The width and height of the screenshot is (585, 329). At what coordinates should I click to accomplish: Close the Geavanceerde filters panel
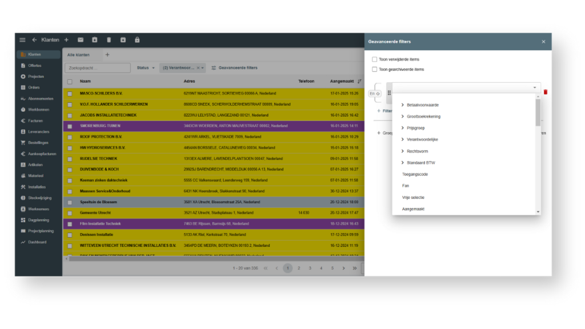[543, 42]
